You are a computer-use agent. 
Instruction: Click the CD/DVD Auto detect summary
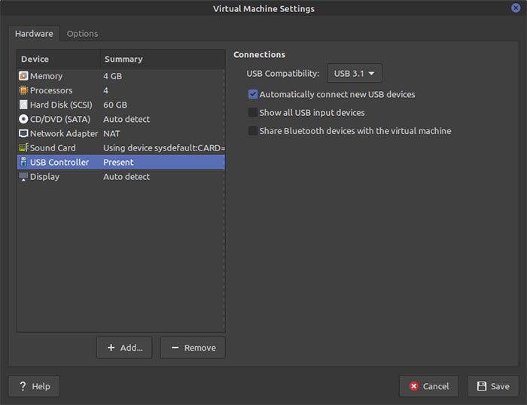[126, 119]
